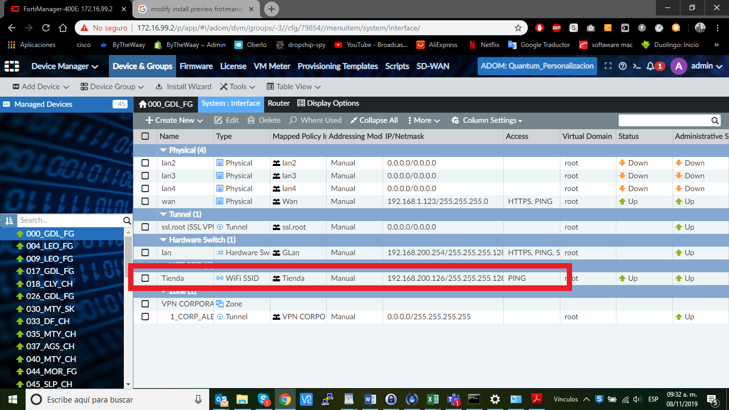Open the Provisioning Templates tab
This screenshot has height=410, width=729.
click(x=337, y=66)
